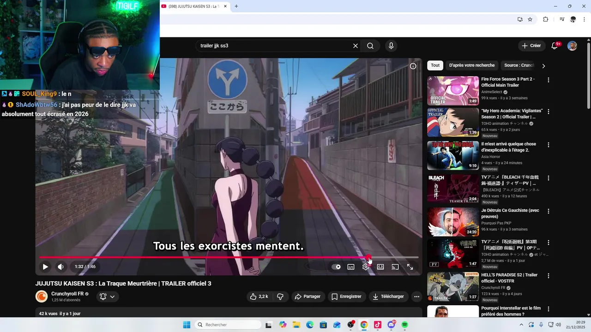Open the Windows Start menu

click(187, 325)
